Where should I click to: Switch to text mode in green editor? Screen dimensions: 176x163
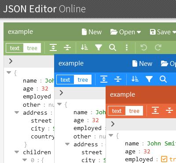[15, 48]
